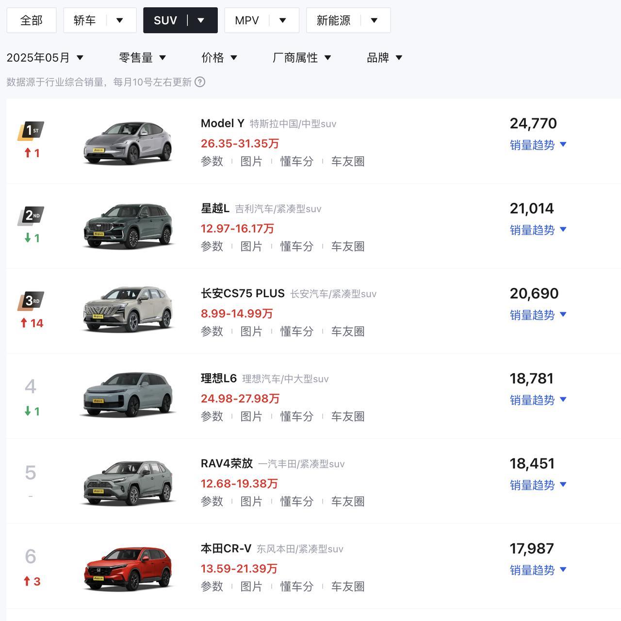
Task: View 图片 for 本田CR-V
Action: tap(251, 586)
